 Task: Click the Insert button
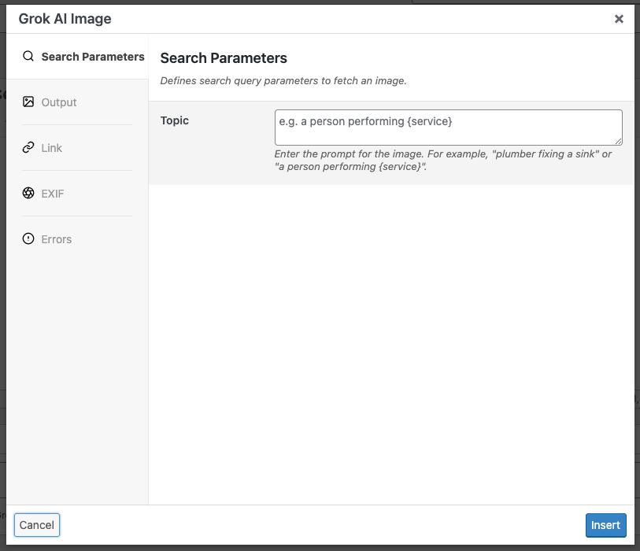pos(605,525)
